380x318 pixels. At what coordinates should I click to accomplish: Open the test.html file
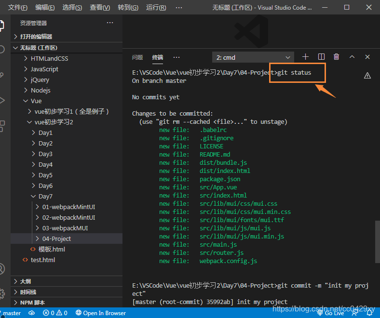point(67,260)
